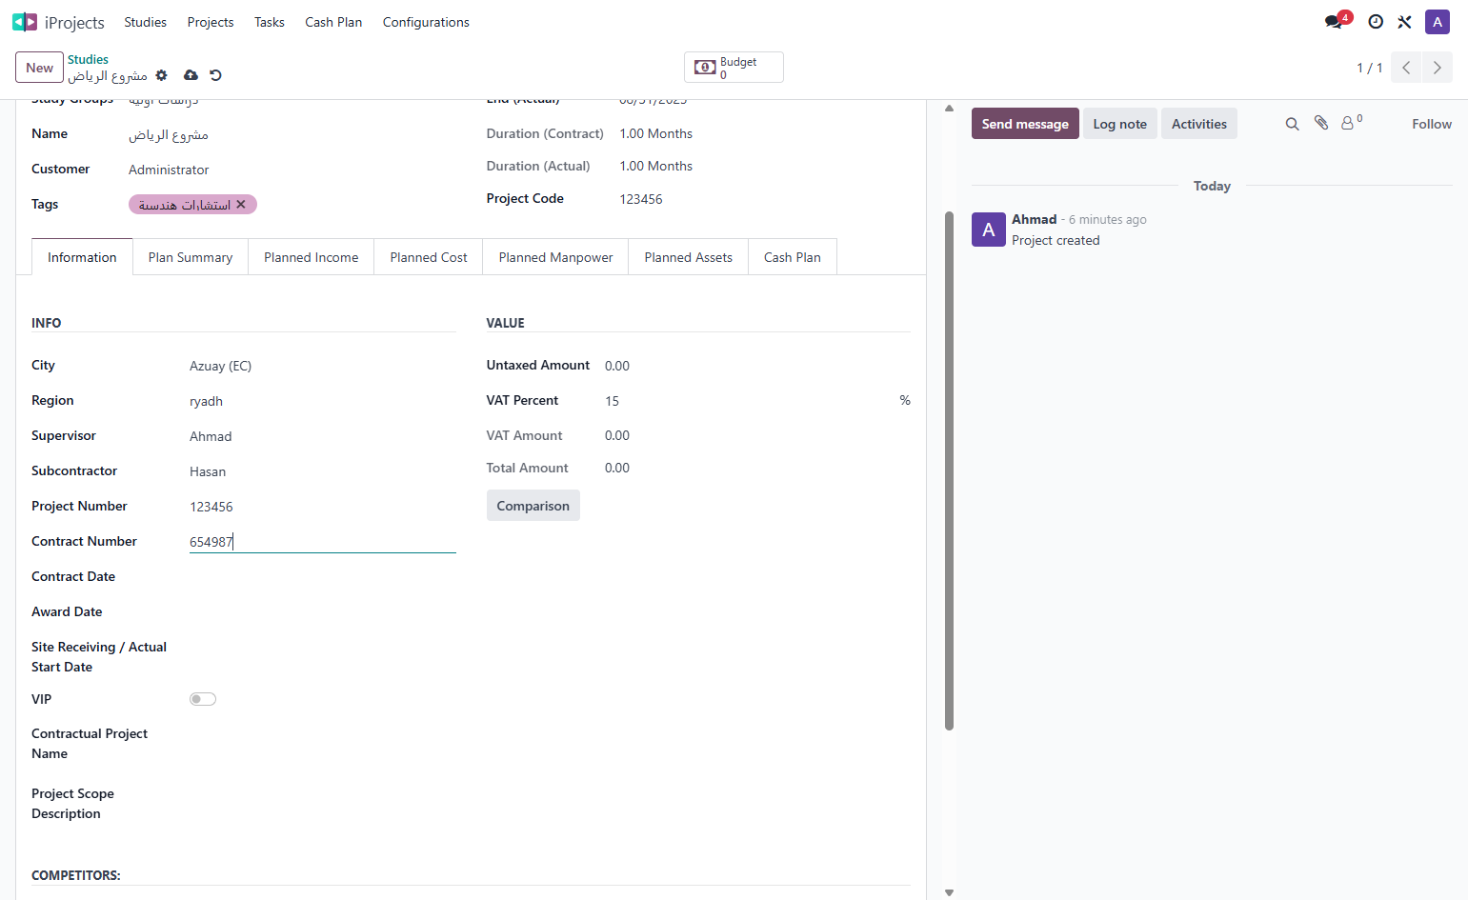Attach files with paperclip icon
This screenshot has width=1468, height=900.
pos(1321,123)
